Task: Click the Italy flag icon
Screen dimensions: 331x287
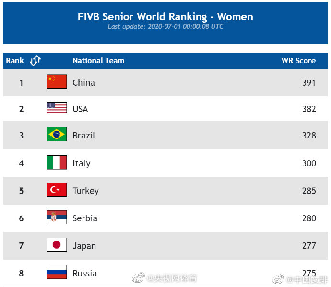Action: [x=57, y=162]
